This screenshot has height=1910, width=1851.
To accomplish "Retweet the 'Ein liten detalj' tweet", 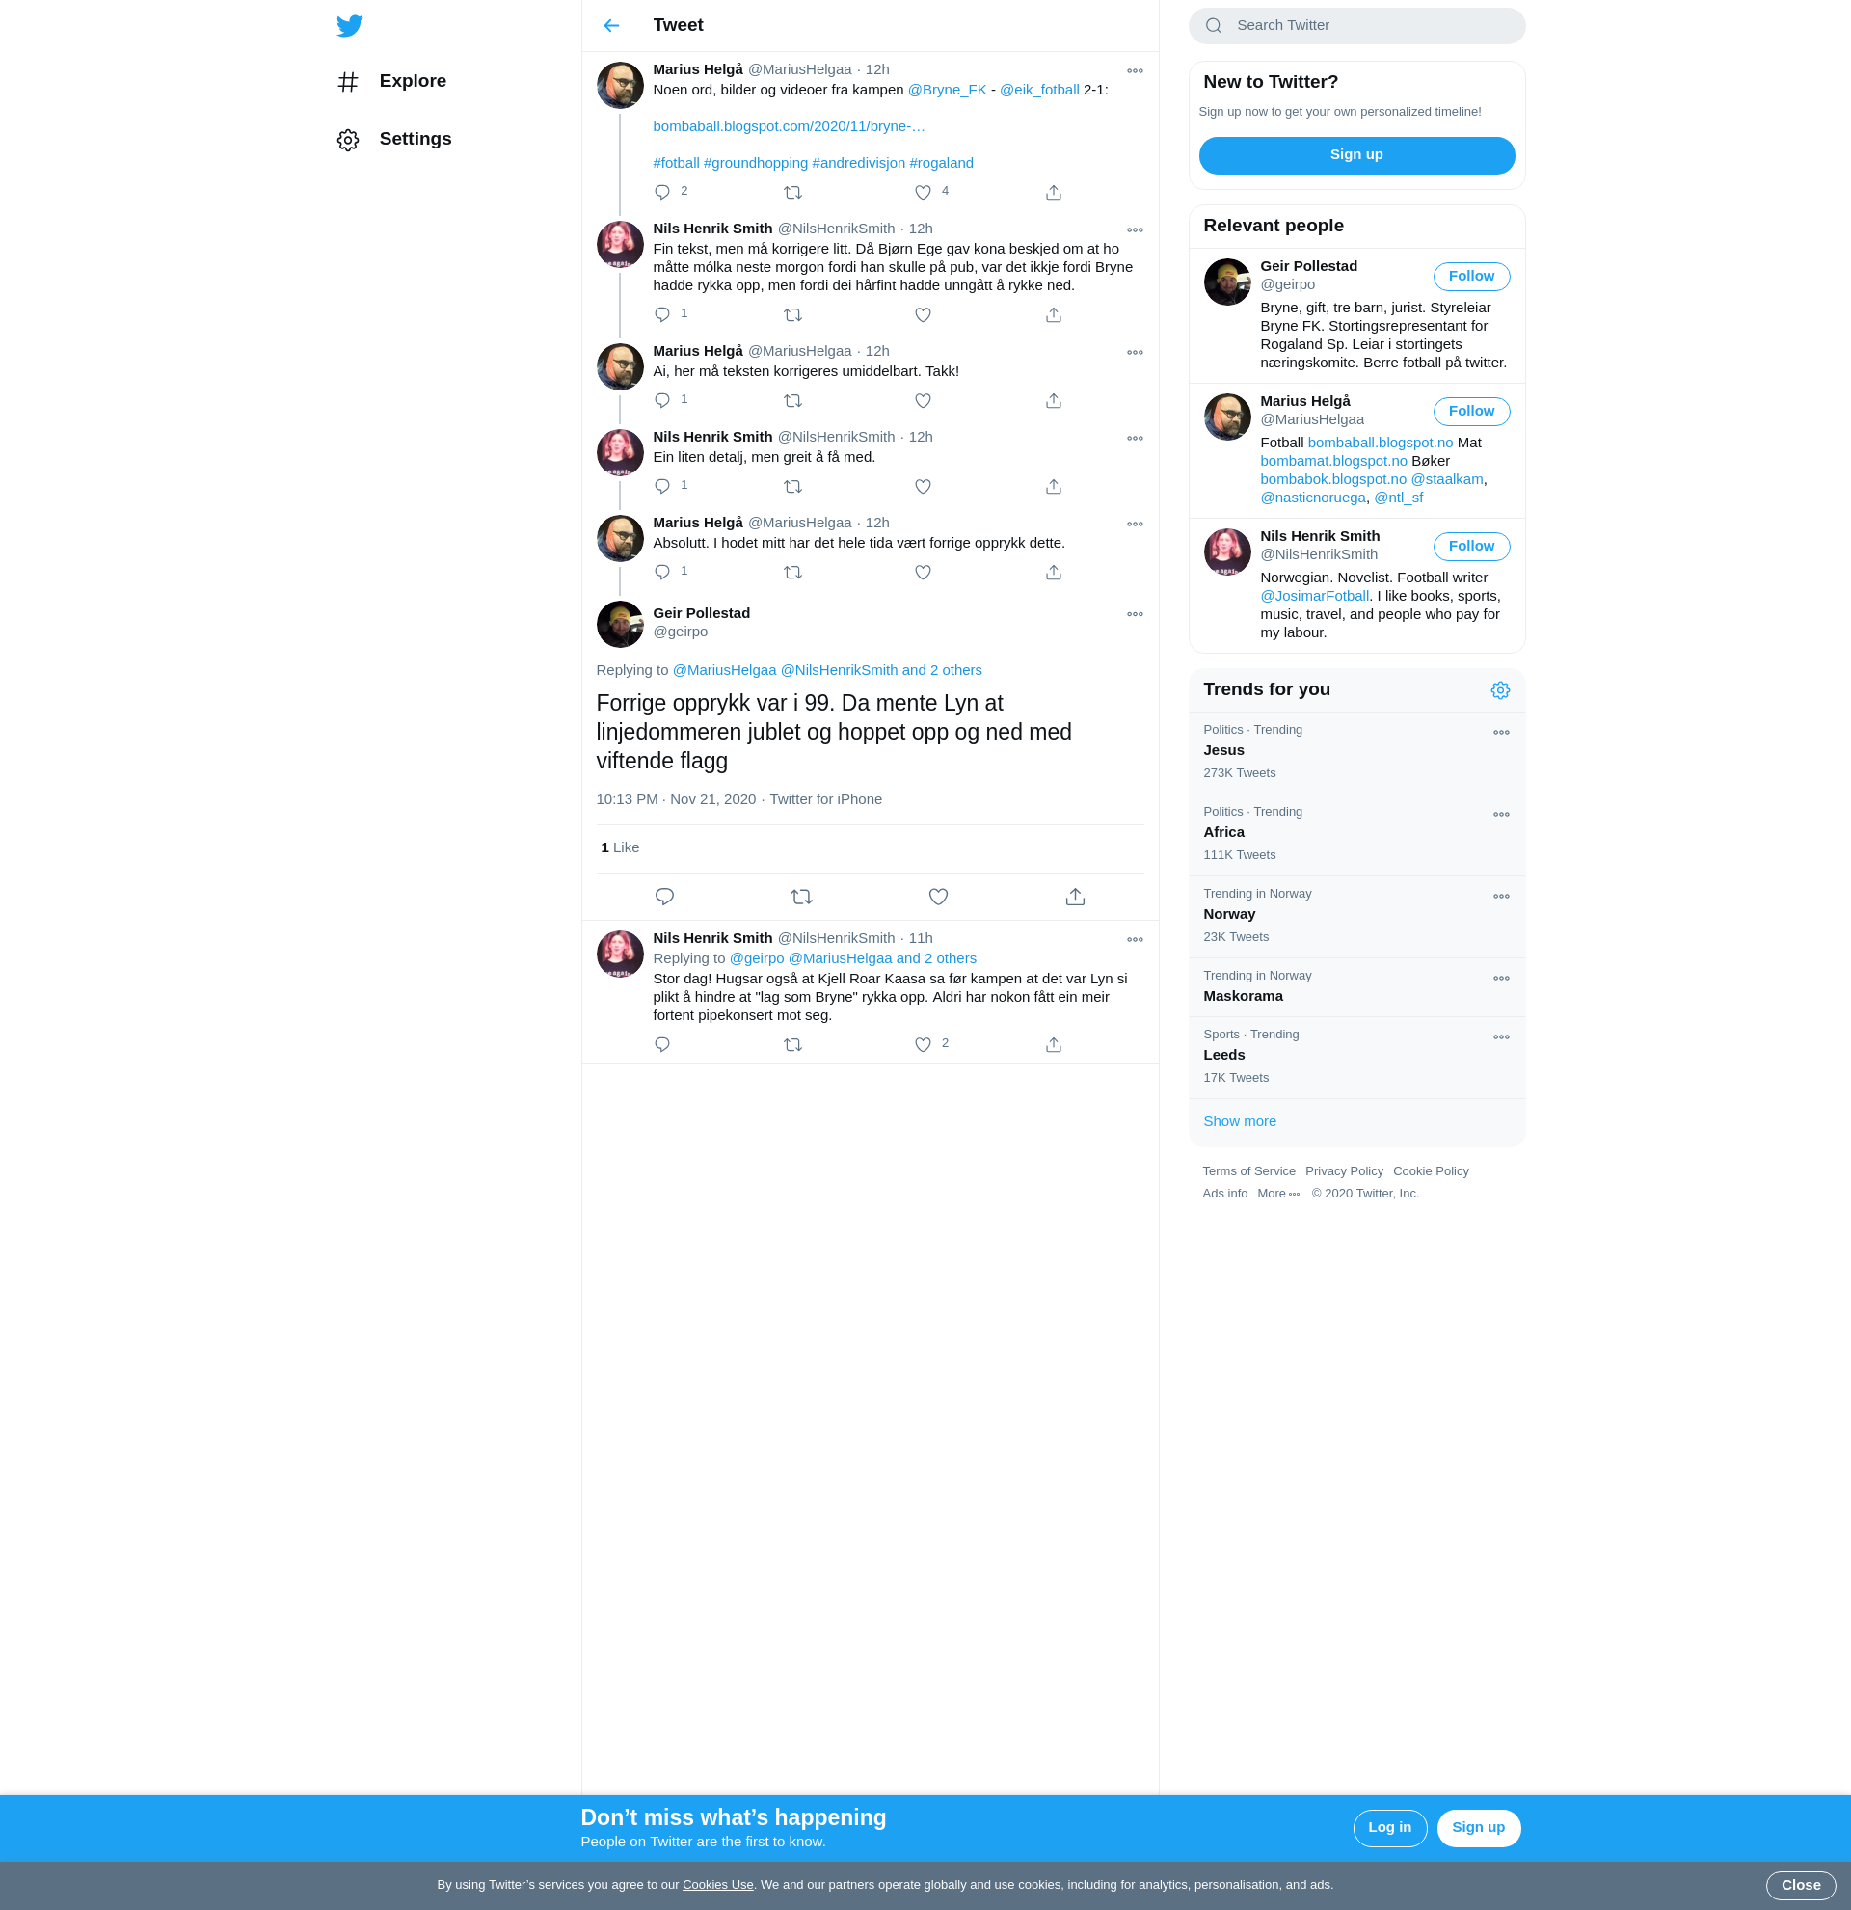I will pyautogui.click(x=793, y=486).
